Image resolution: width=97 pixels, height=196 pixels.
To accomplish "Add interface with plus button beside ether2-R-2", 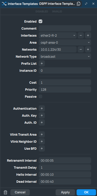I will tap(88, 36).
